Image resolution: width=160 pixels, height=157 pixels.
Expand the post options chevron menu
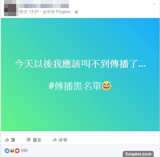point(154,4)
